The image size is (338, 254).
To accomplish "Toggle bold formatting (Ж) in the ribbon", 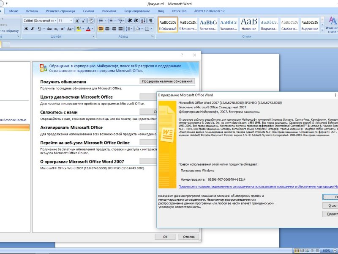I will [x=26, y=29].
